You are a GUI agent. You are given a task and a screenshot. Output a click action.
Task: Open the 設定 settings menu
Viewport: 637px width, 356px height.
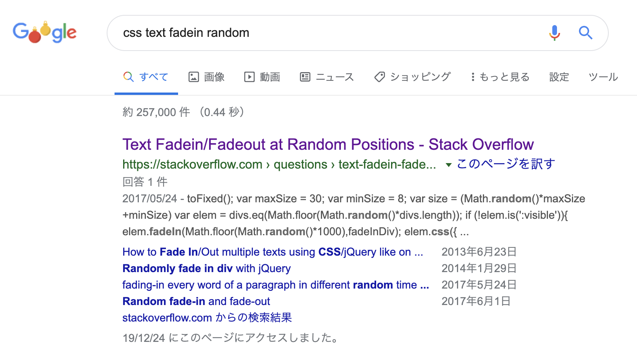pos(559,77)
